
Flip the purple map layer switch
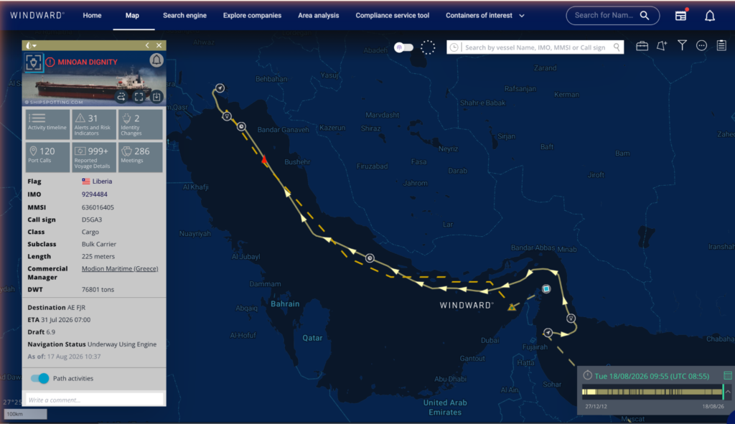click(403, 47)
